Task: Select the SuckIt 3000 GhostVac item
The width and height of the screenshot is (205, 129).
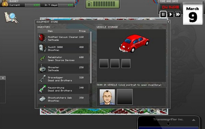Action: (64, 48)
